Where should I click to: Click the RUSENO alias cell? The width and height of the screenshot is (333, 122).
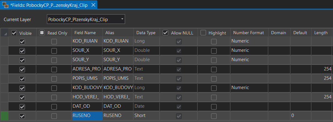[118, 116]
